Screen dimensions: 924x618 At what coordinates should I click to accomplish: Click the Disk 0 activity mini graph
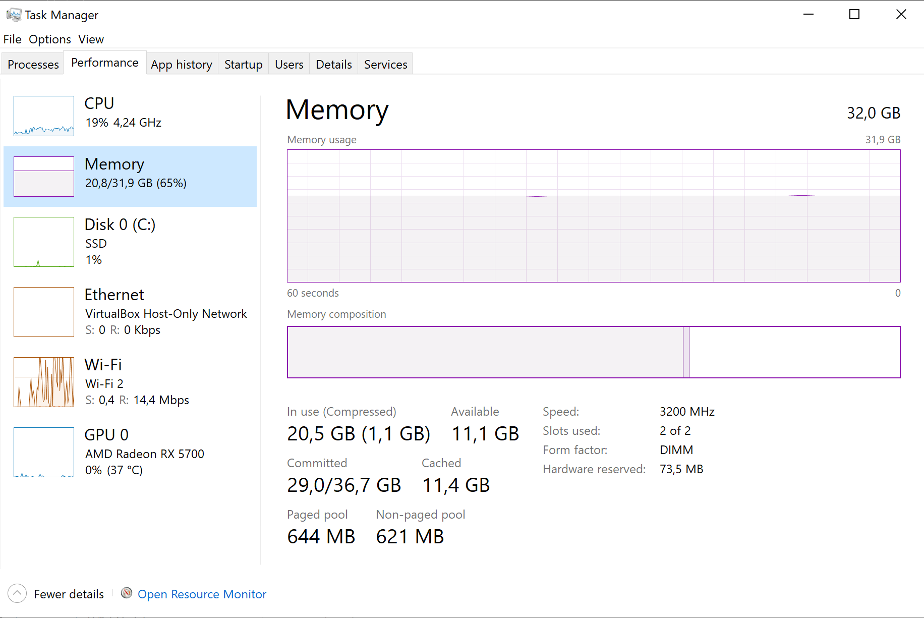(44, 242)
